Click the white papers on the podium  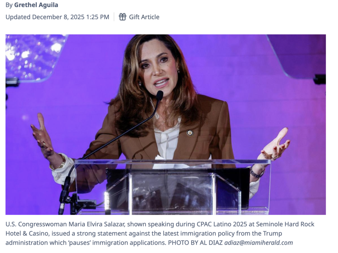click(x=170, y=162)
